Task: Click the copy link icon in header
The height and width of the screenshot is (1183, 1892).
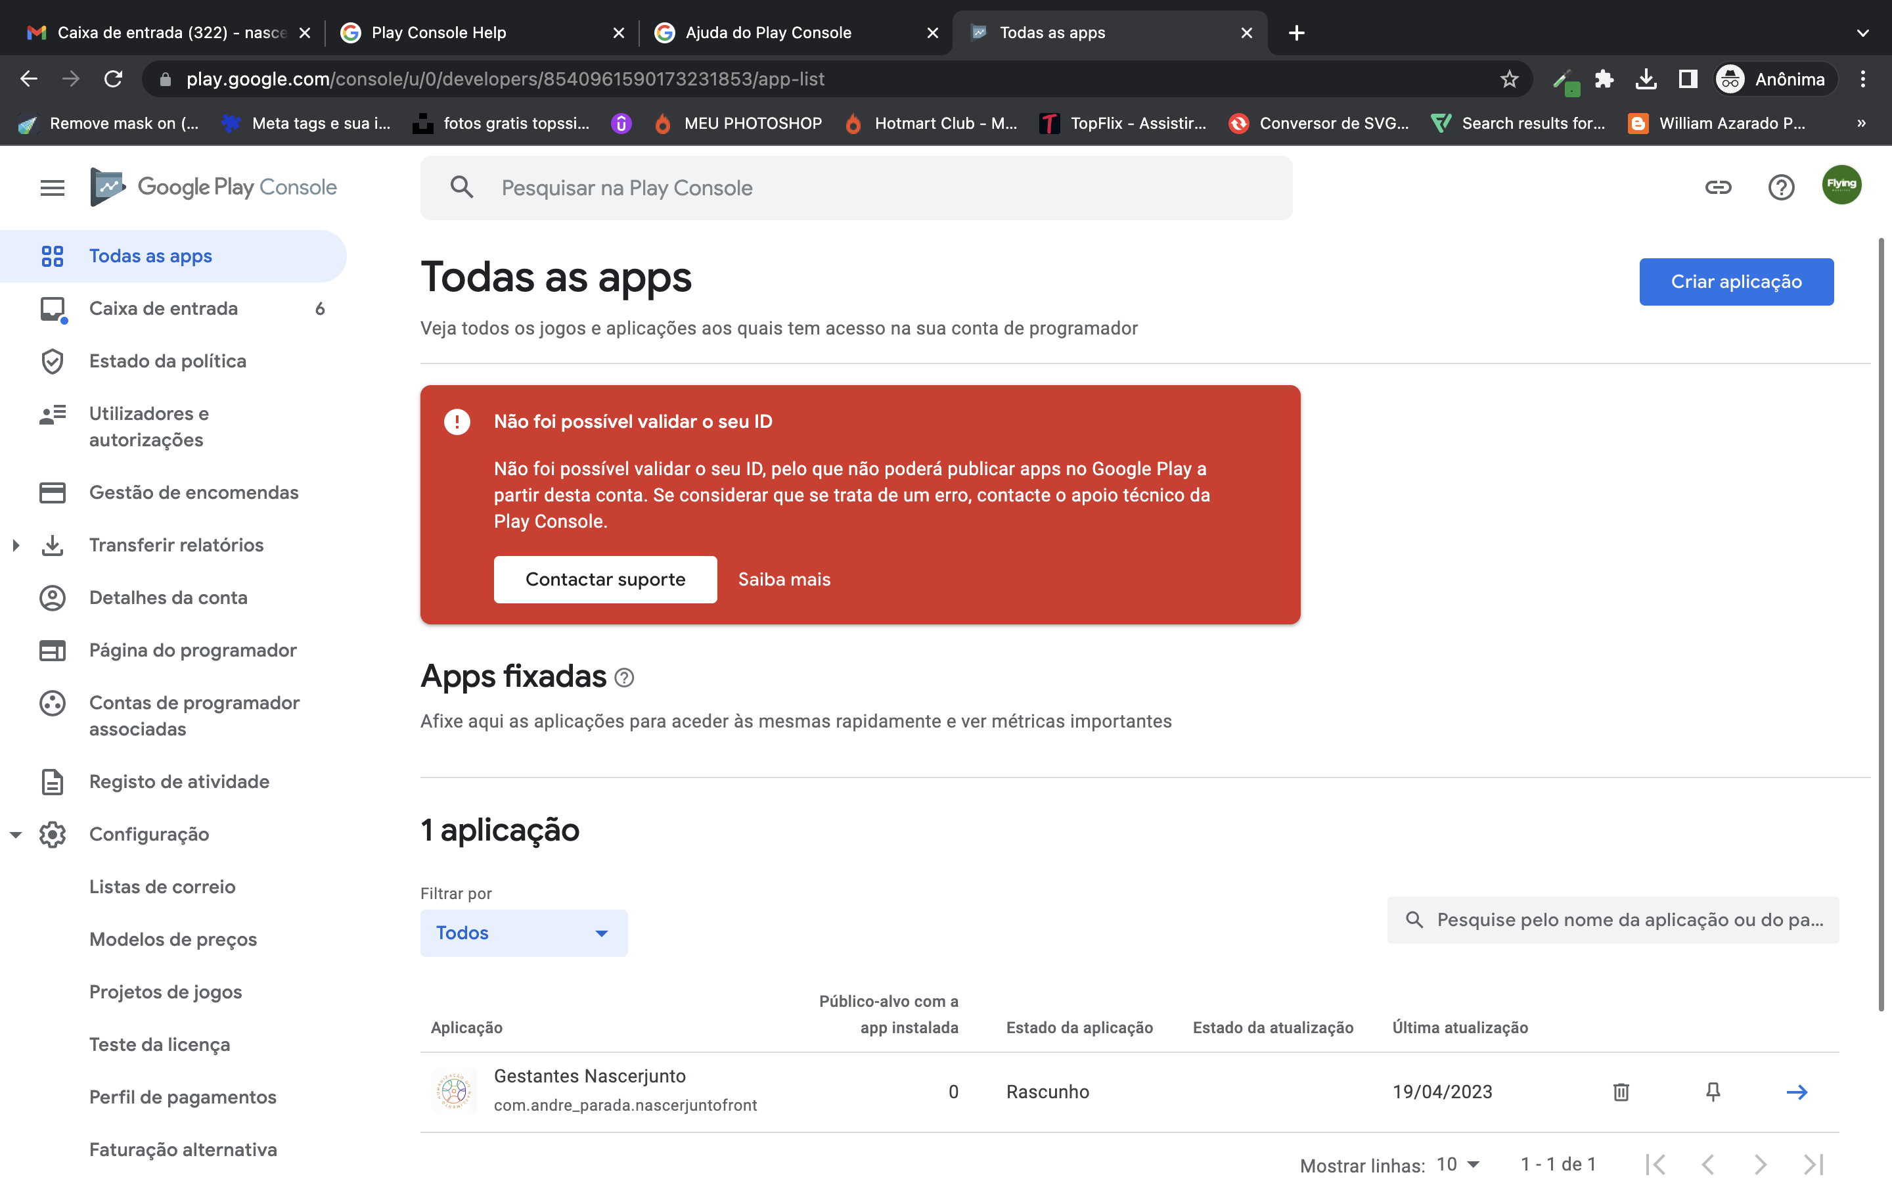Action: (x=1718, y=188)
